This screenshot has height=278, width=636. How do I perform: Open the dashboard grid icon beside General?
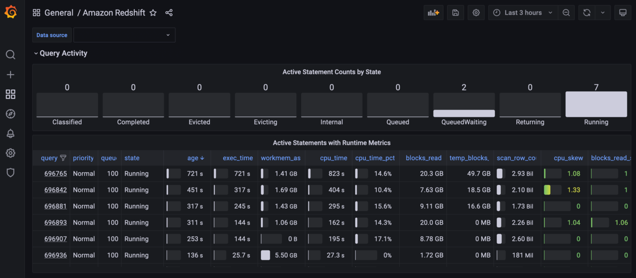[x=36, y=13]
